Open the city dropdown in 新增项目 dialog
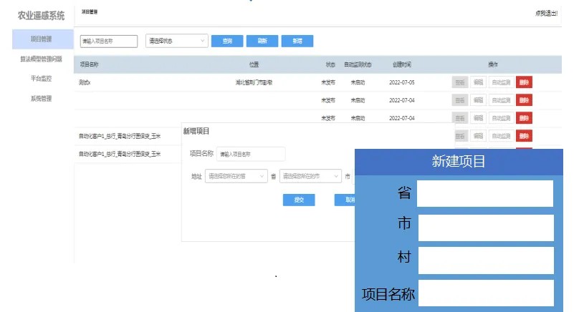The image size is (579, 312). [x=310, y=176]
